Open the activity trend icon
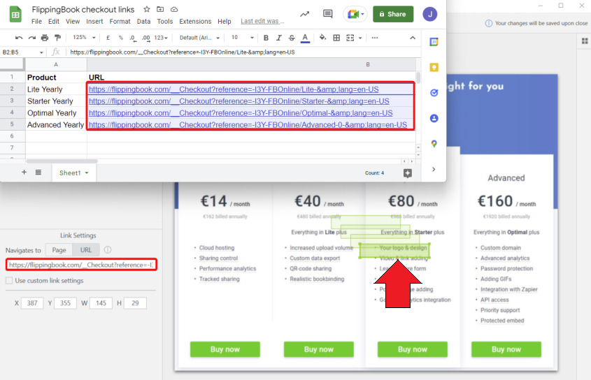Screen dimensions: 591x380 304,14
